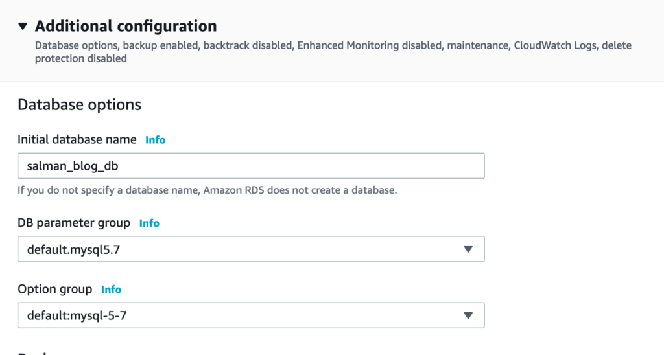Click the arrow icon of default:mysql-5-7 selector
The height and width of the screenshot is (355, 664).
click(468, 315)
